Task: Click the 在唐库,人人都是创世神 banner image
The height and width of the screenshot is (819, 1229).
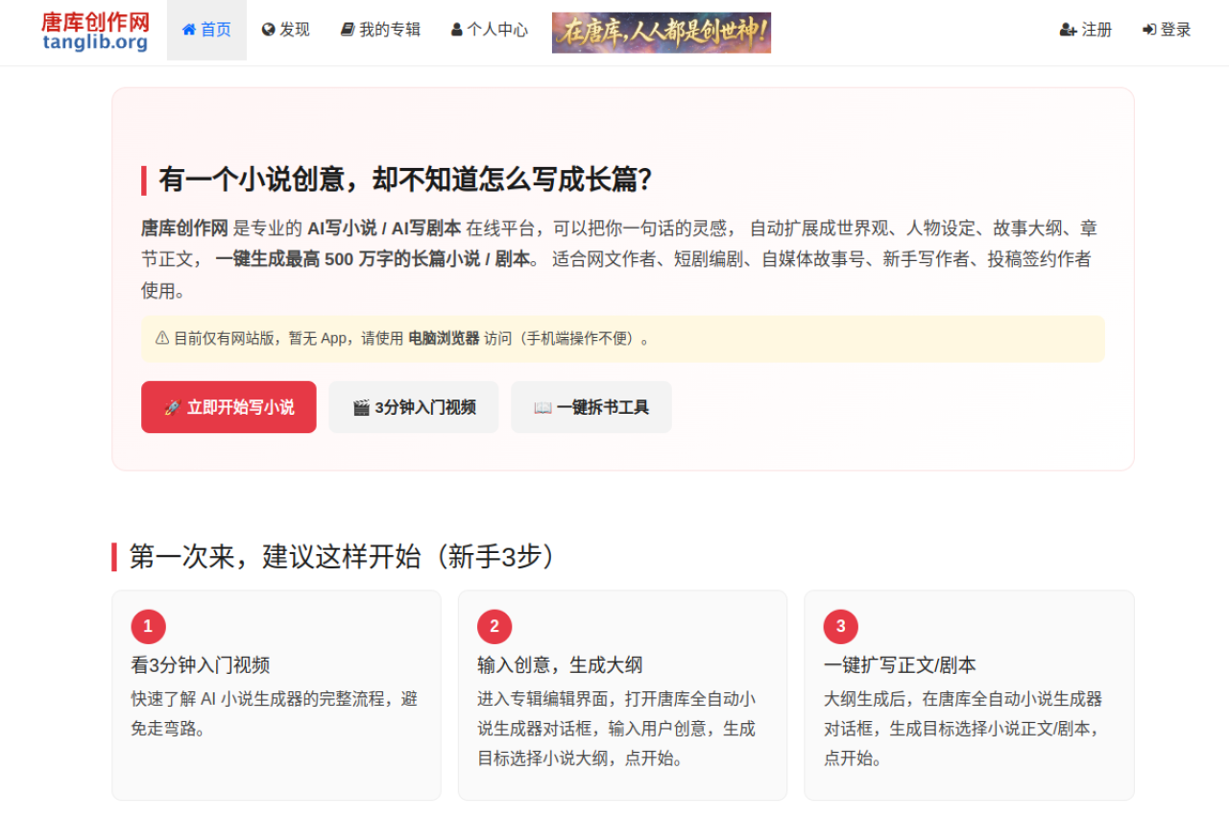Action: click(662, 33)
